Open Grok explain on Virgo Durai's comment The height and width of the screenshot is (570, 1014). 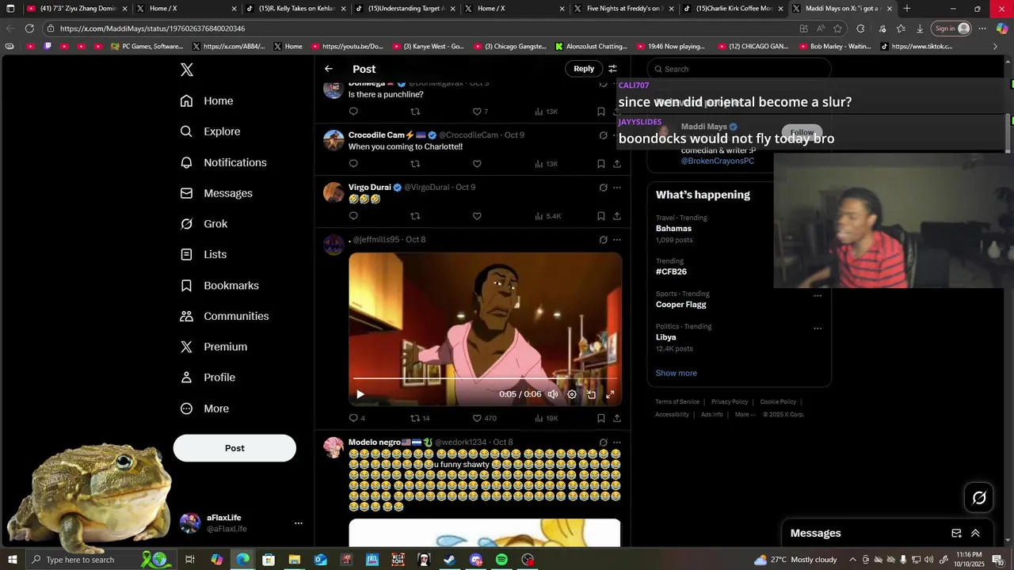[x=603, y=188]
